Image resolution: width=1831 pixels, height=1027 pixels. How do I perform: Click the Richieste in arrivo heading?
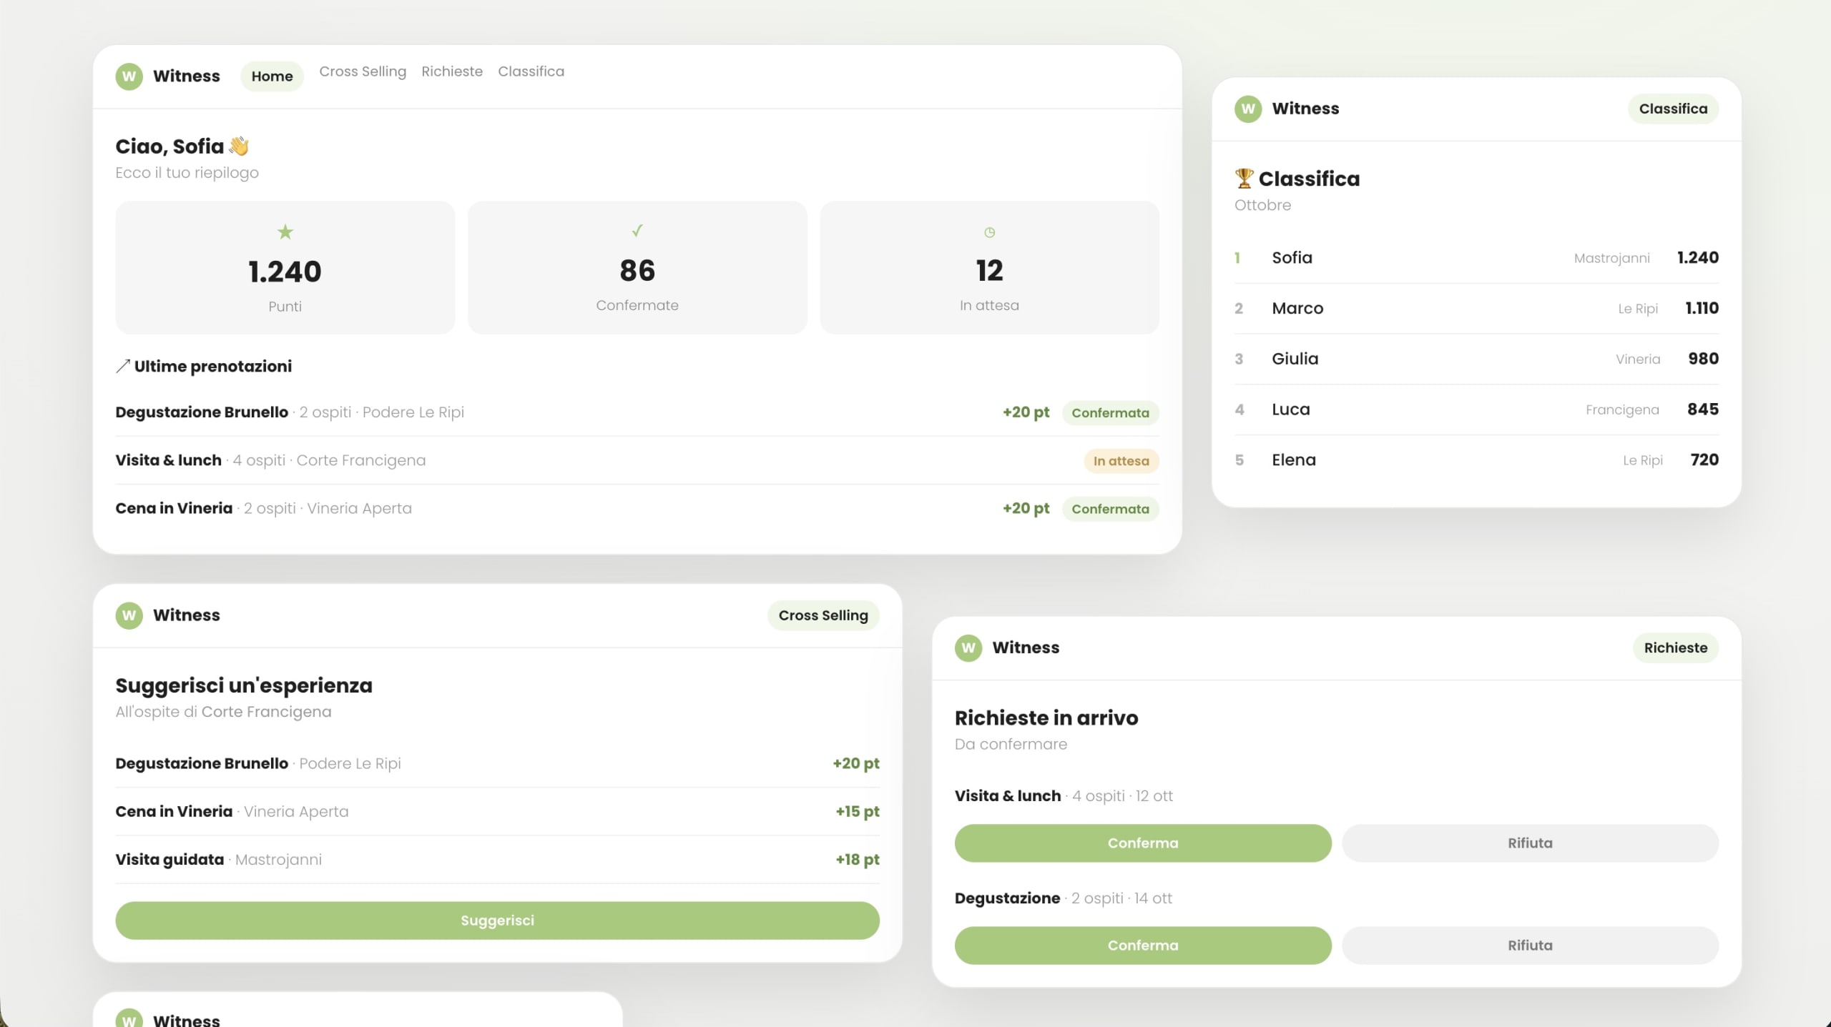[1046, 718]
